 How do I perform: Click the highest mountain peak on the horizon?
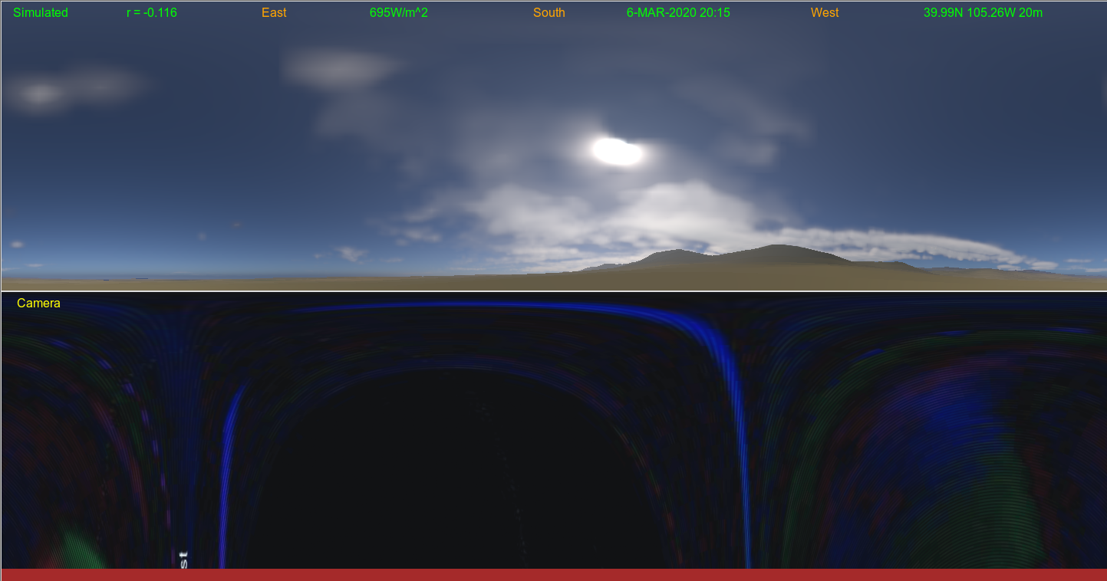click(x=779, y=247)
